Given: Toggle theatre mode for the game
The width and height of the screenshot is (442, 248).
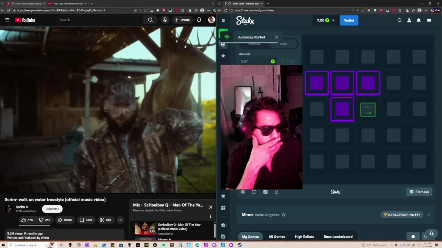Looking at the screenshot, I should [254, 192].
